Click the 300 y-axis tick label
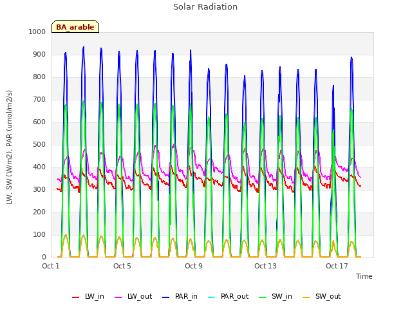 pyautogui.click(x=39, y=189)
